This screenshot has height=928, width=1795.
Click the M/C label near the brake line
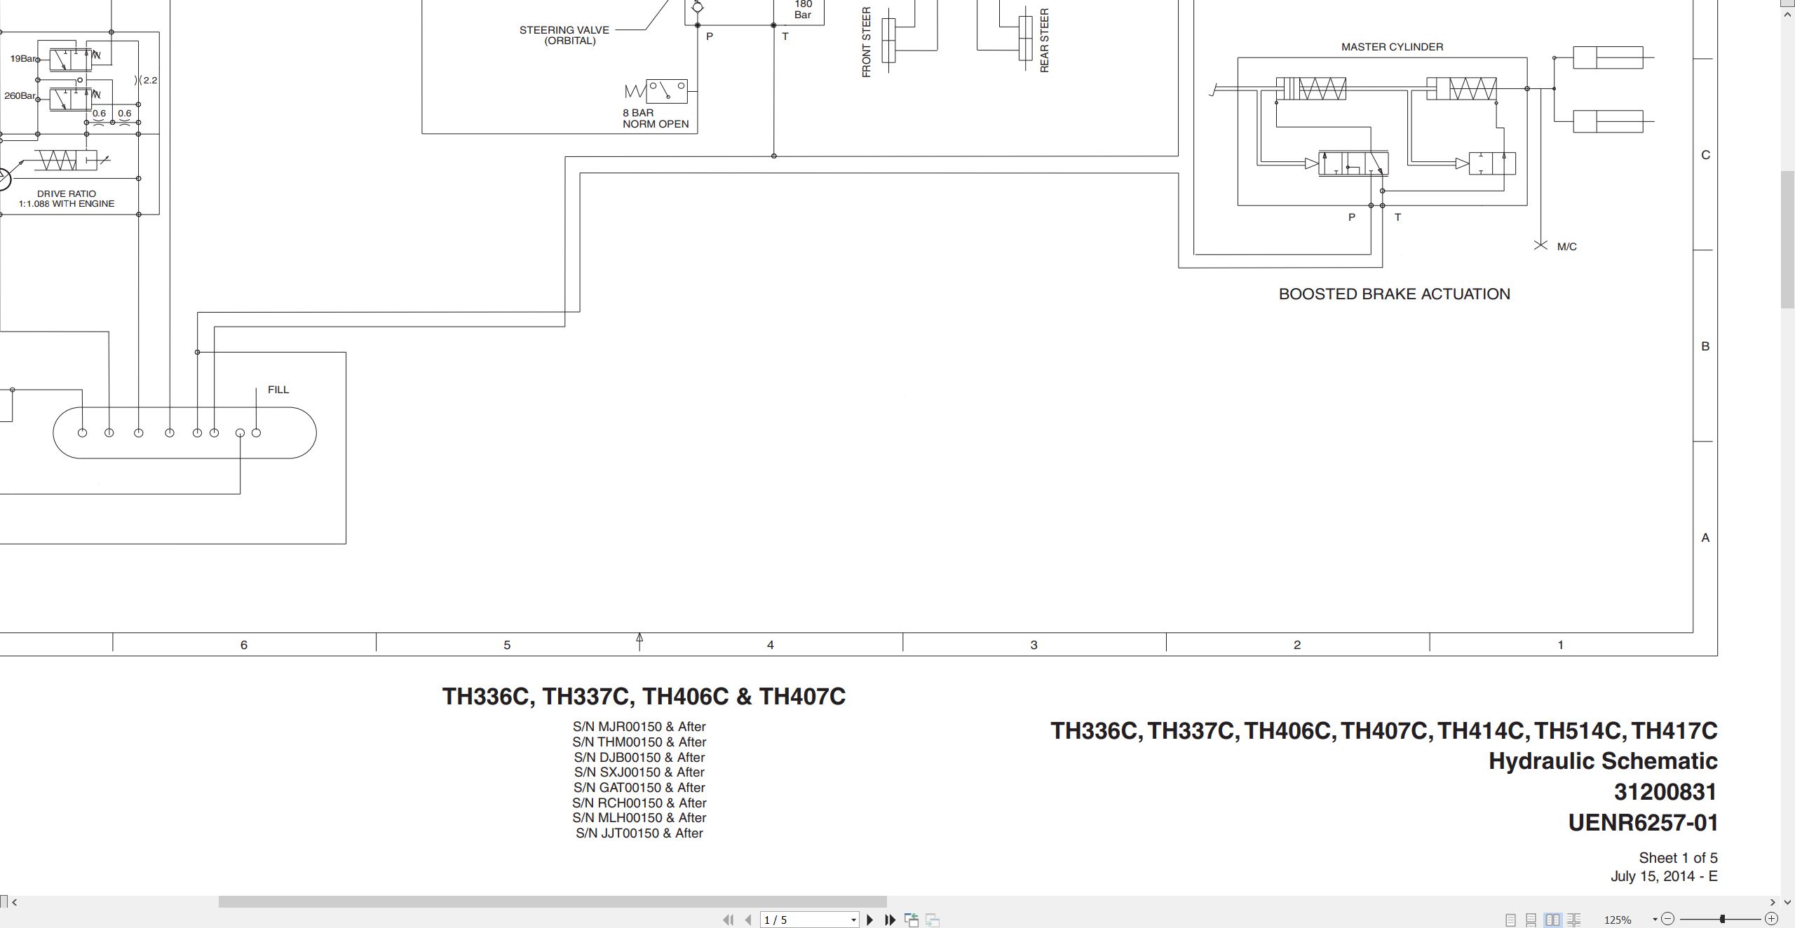point(1566,247)
